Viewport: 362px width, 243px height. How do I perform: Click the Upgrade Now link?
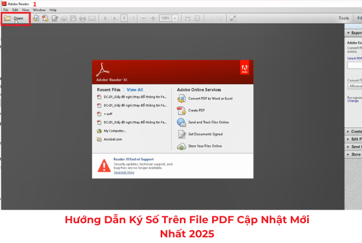point(124,172)
